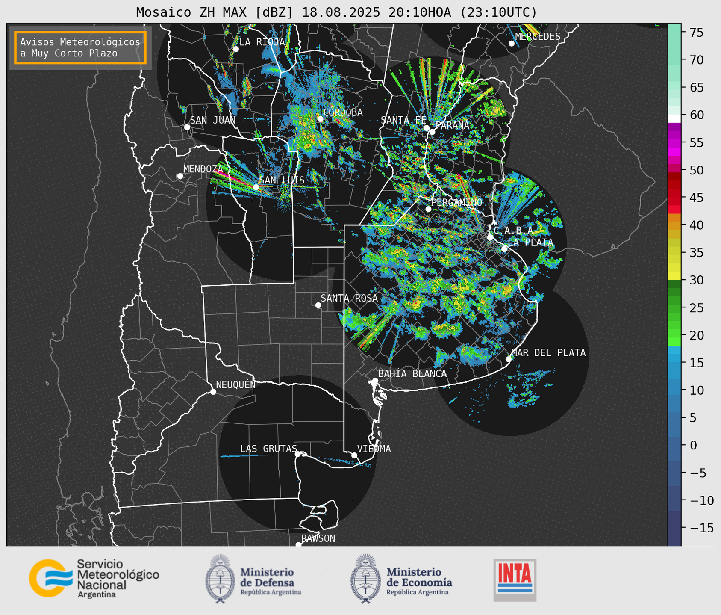Click the MENDOZA label text

[x=203, y=169]
